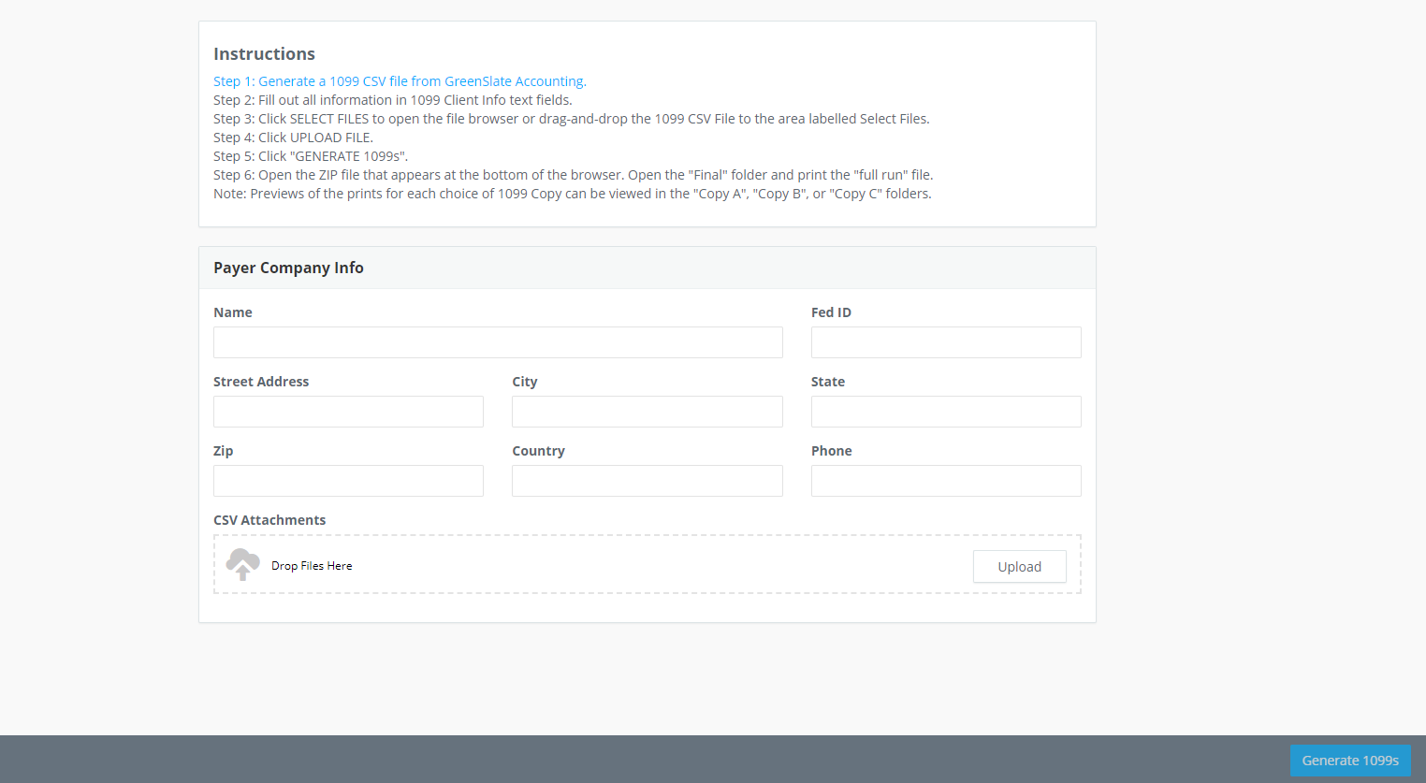Click the 'Step 4: Click UPLOAD FILE' line
This screenshot has width=1426, height=783.
[x=293, y=138]
